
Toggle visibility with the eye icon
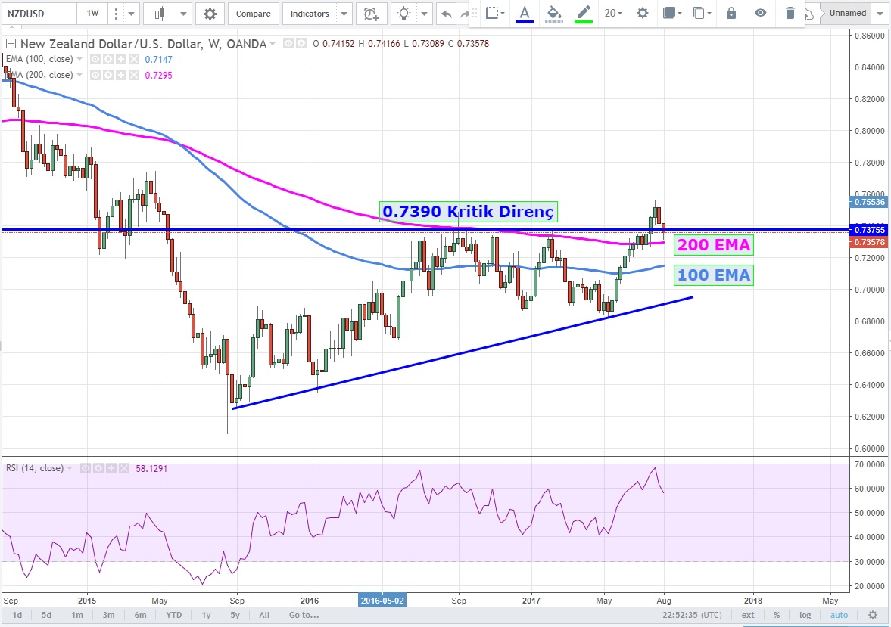(760, 13)
